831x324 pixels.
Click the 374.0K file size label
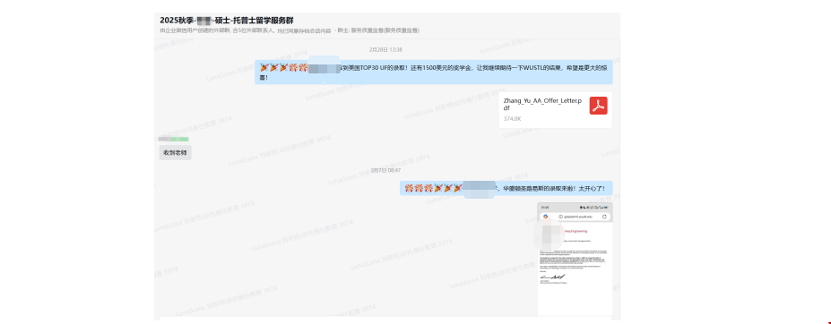[x=512, y=119]
